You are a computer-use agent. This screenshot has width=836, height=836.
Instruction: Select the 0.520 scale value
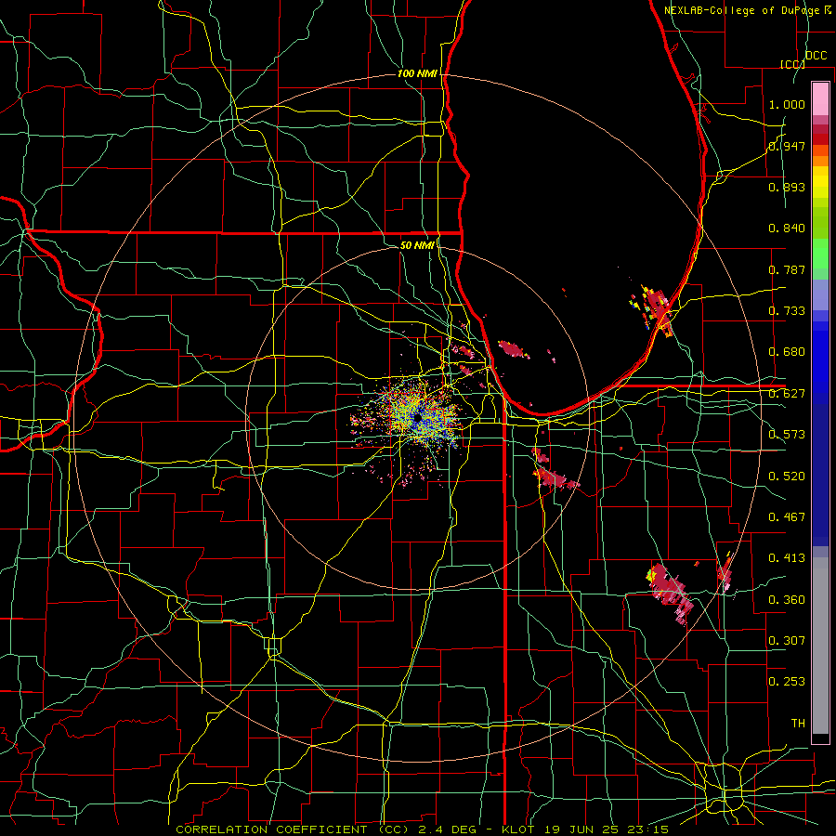(787, 477)
